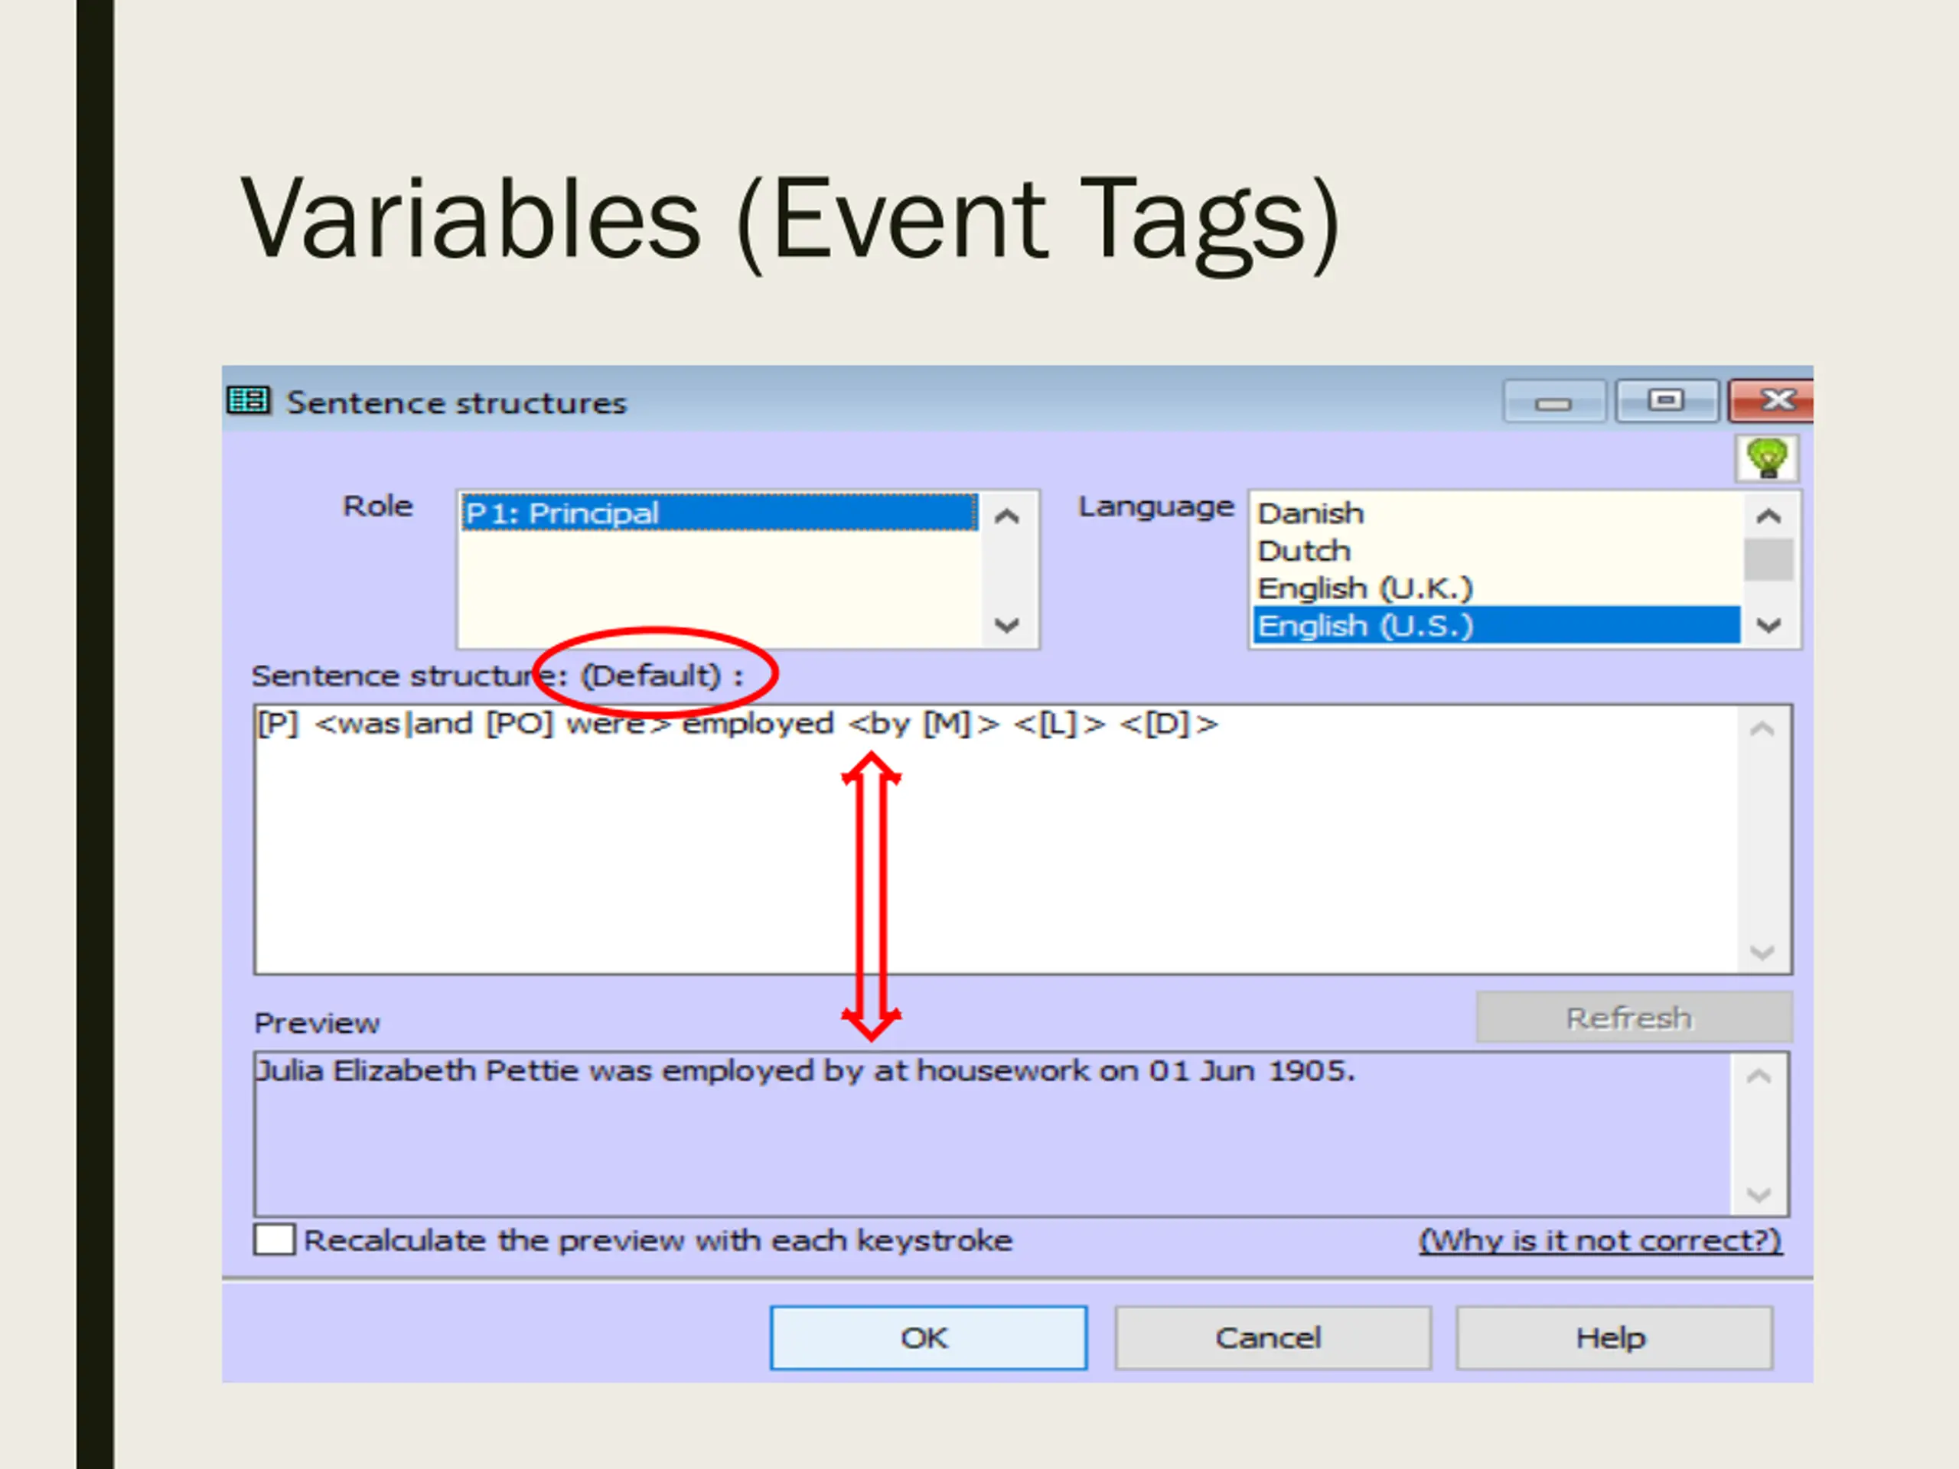
Task: Confirm with the OK button
Action: pos(928,1337)
